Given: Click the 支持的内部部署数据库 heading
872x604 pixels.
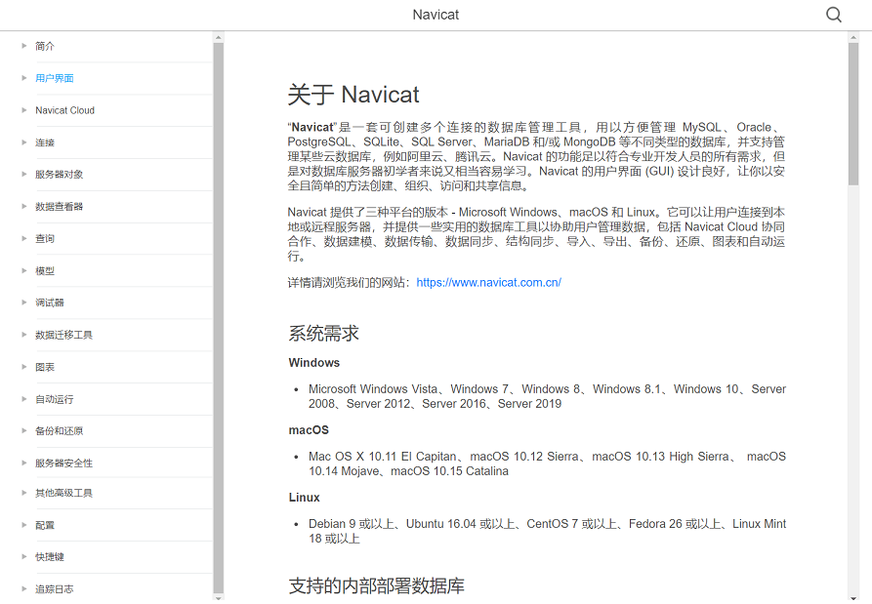Looking at the screenshot, I should [377, 585].
